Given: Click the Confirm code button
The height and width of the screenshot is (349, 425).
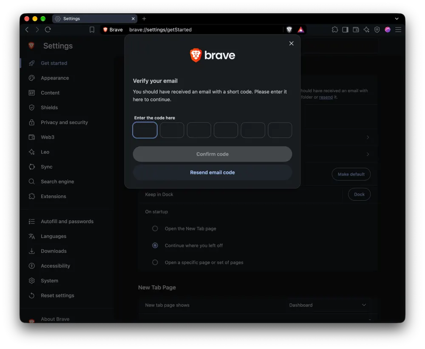Looking at the screenshot, I should [212, 154].
